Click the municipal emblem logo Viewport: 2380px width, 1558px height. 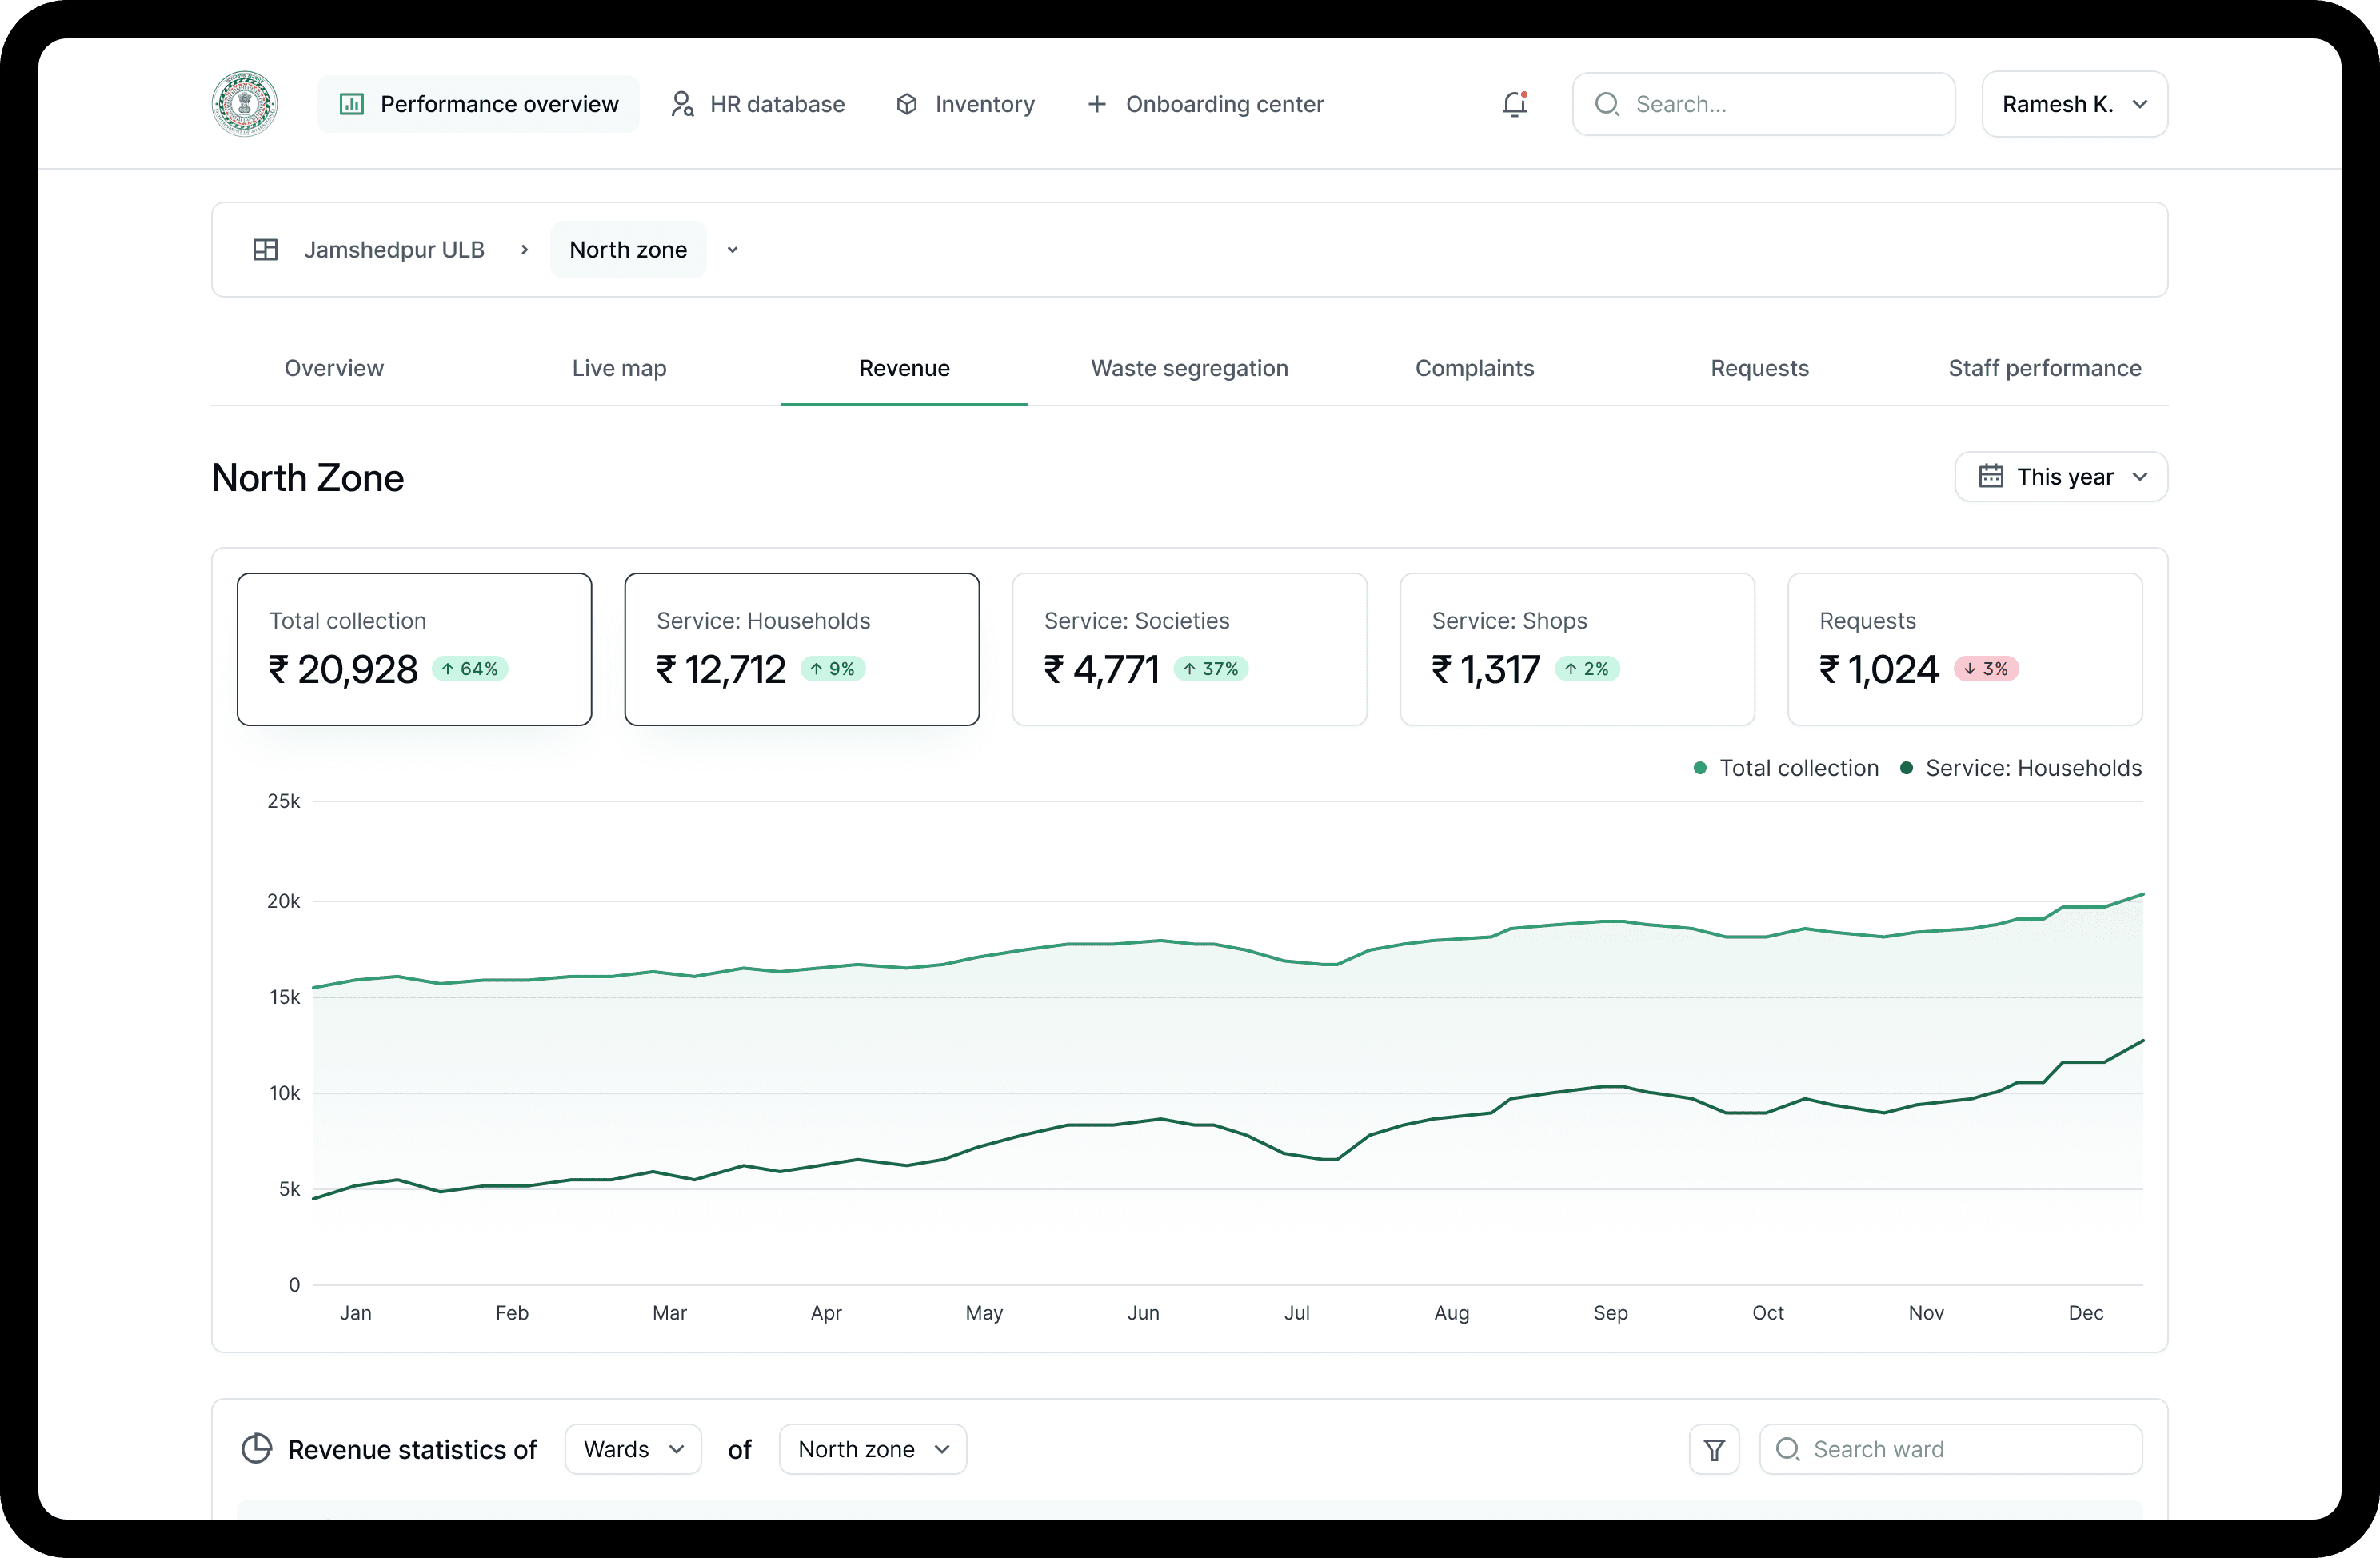244,104
